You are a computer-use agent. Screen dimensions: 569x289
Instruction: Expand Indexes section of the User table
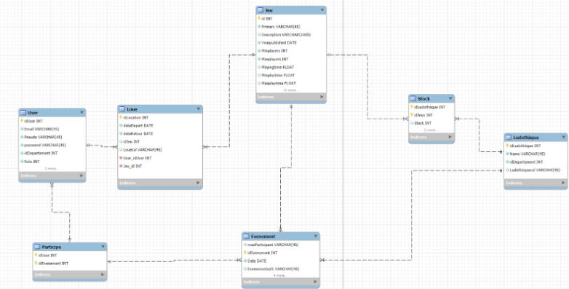coord(81,175)
